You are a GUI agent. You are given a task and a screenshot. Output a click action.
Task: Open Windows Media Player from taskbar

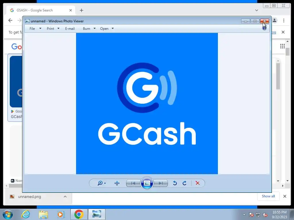click(x=61, y=214)
